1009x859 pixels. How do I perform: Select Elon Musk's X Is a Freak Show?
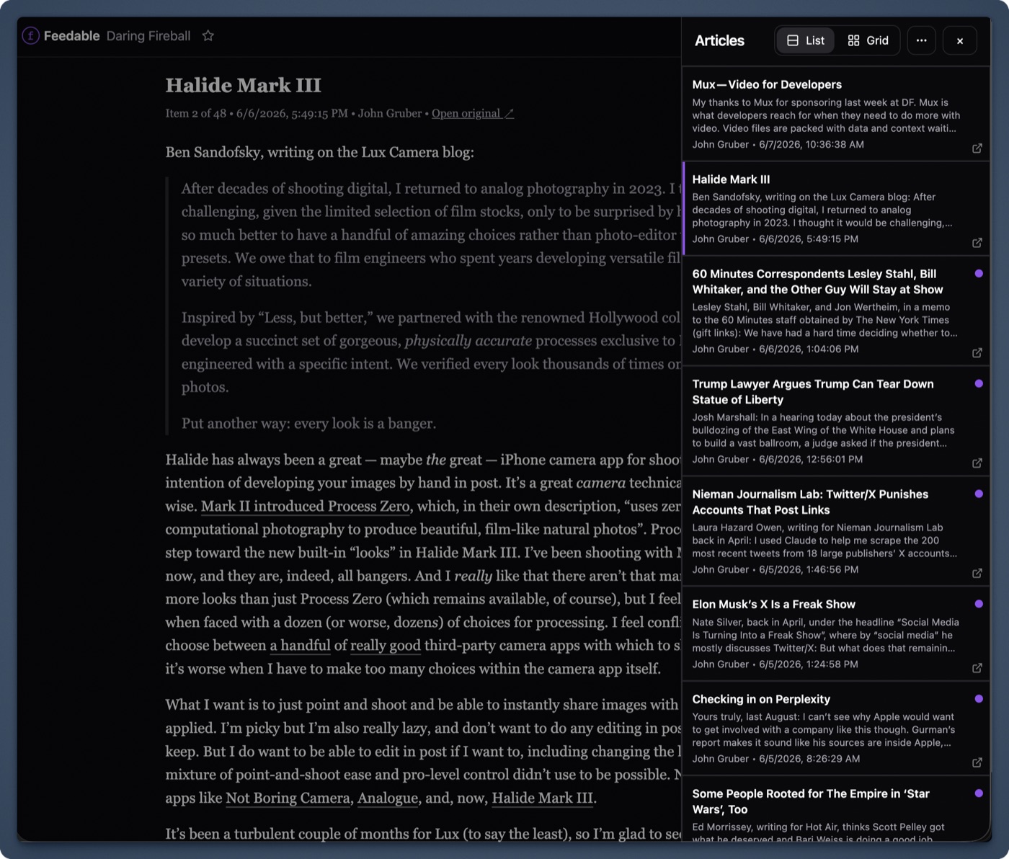836,634
